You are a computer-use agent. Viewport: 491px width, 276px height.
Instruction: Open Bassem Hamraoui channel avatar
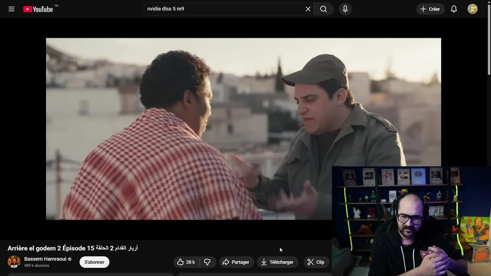click(x=14, y=262)
